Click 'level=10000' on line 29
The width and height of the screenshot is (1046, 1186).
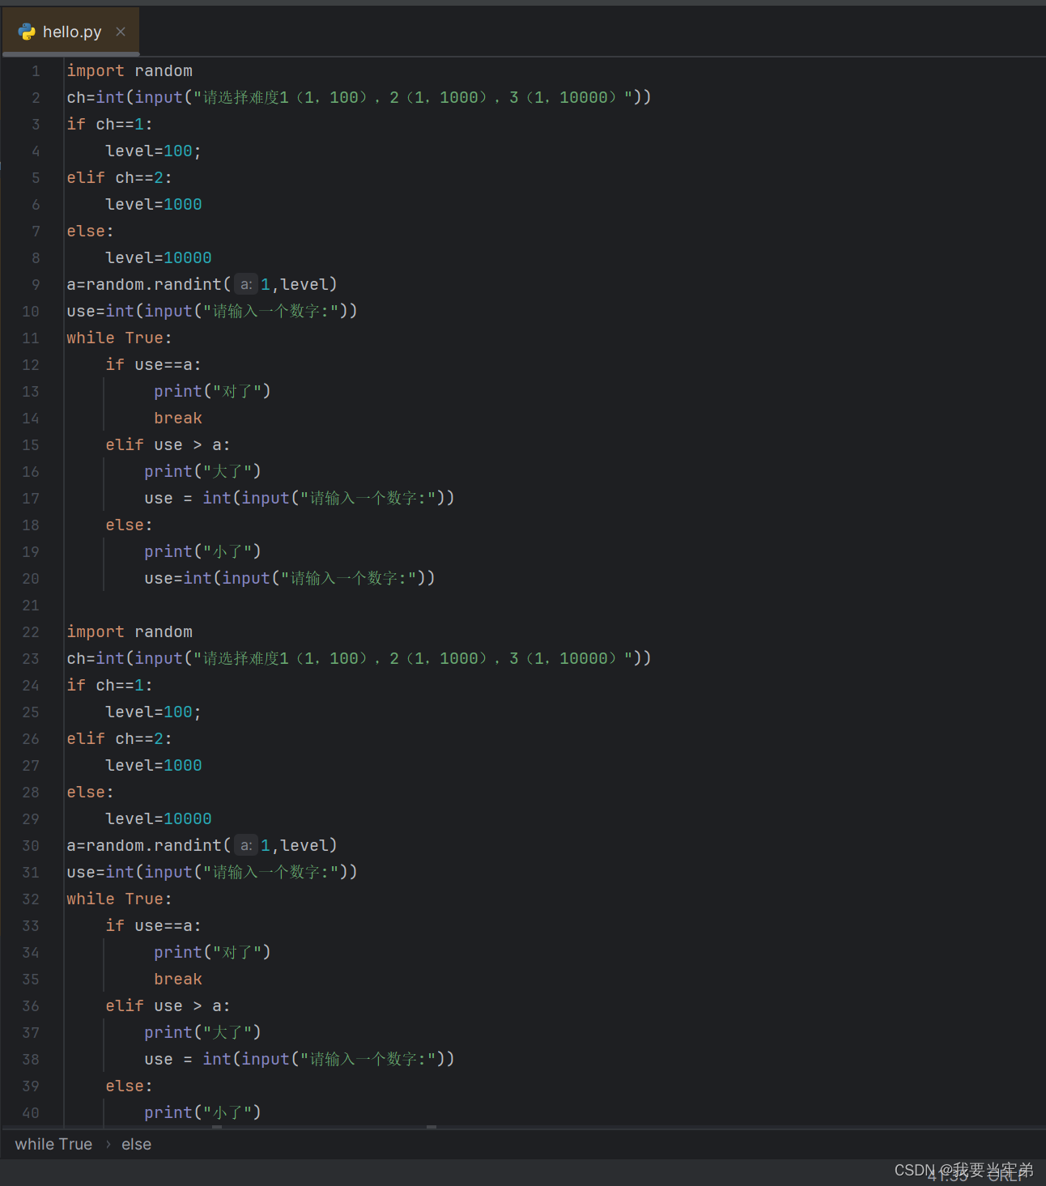tap(158, 819)
